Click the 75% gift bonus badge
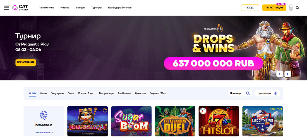 281,4
